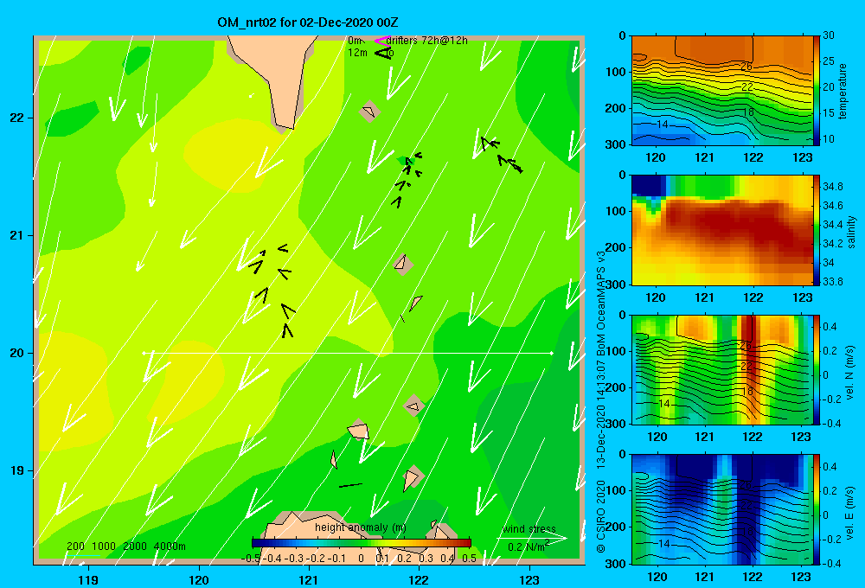Click the '0.5' tick on the height anomaly bar
865x588 pixels.
470,559
